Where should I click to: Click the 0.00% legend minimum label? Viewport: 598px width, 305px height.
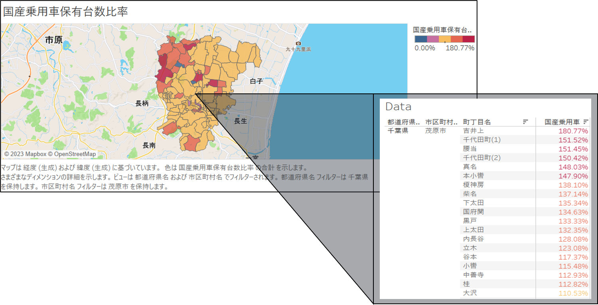tap(425, 48)
